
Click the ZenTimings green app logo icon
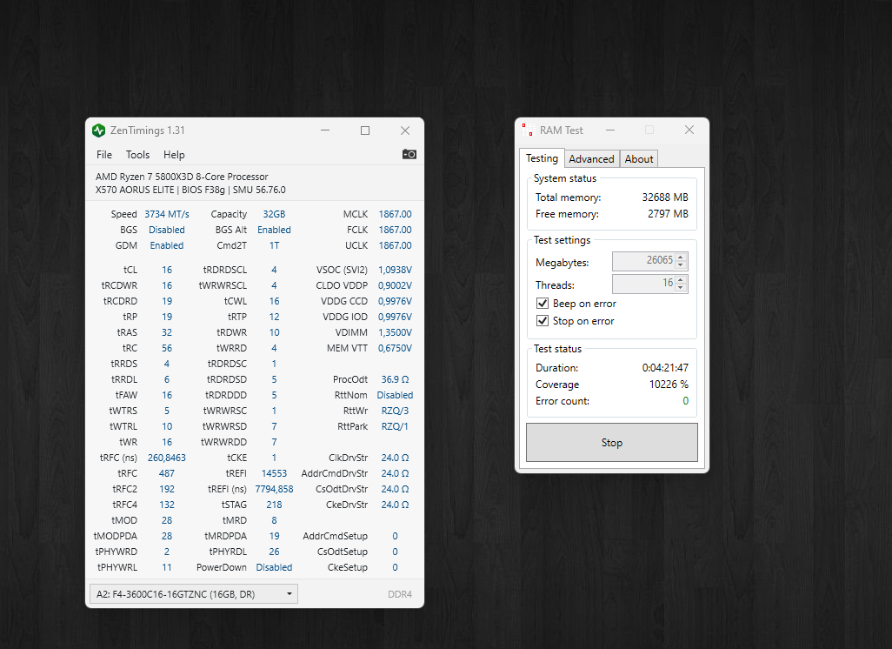tap(99, 130)
